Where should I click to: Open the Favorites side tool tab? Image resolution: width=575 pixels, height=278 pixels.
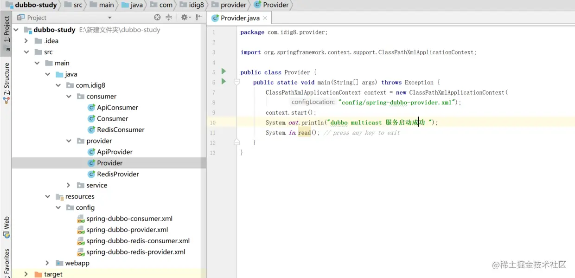6,263
